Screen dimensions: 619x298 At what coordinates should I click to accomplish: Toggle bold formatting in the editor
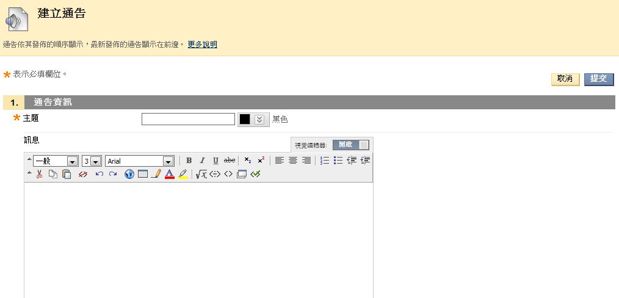189,161
